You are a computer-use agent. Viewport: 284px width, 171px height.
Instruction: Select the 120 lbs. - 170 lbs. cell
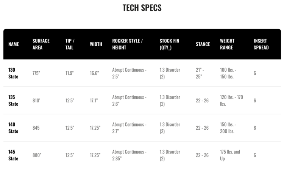coord(231,100)
